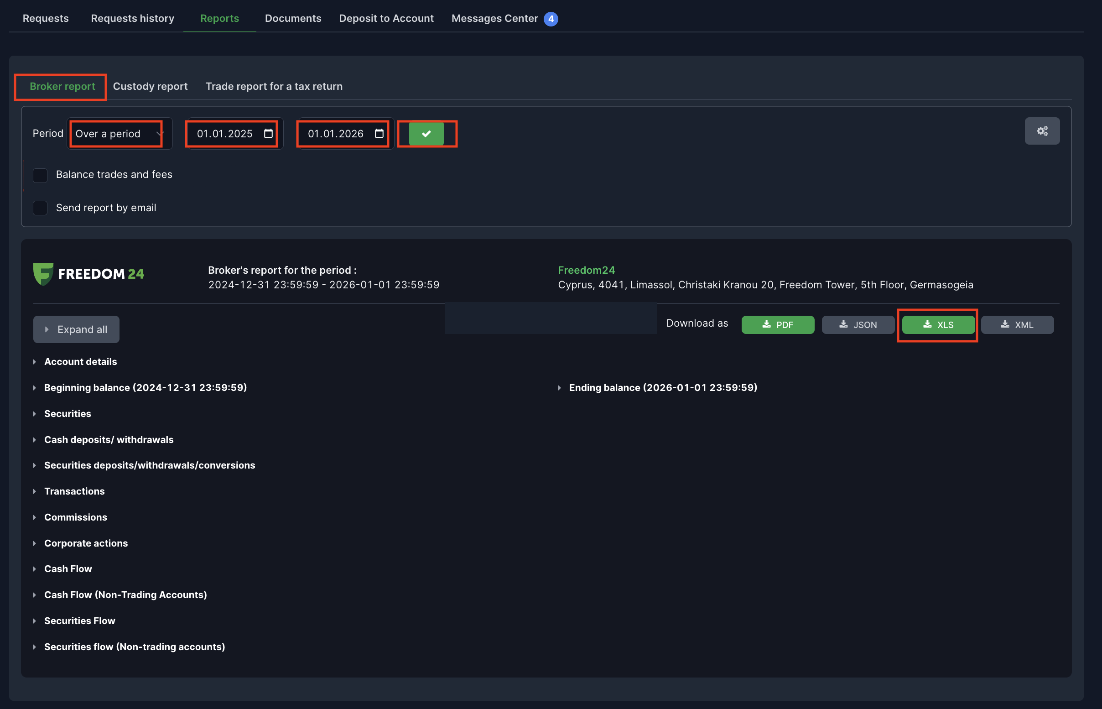Switch to Custody report tab

point(150,87)
